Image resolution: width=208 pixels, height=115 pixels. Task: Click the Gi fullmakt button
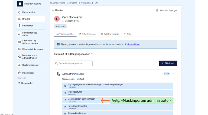(x=168, y=63)
